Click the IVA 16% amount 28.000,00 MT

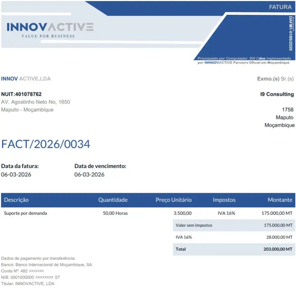279,237
